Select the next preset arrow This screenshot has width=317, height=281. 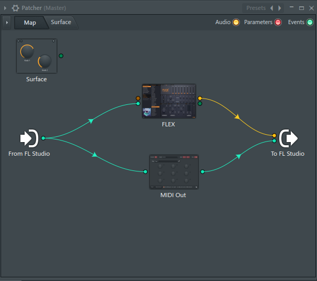click(x=280, y=8)
